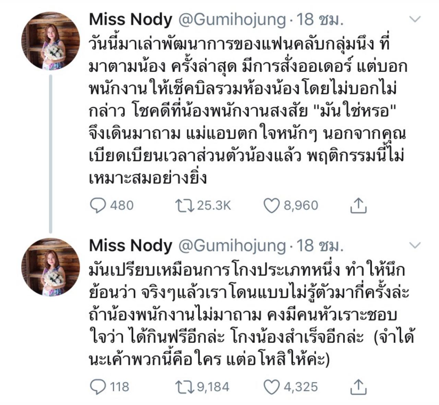Open Miss Nody name link in second tweet
Image resolution: width=439 pixels, height=405 pixels.
[130, 246]
